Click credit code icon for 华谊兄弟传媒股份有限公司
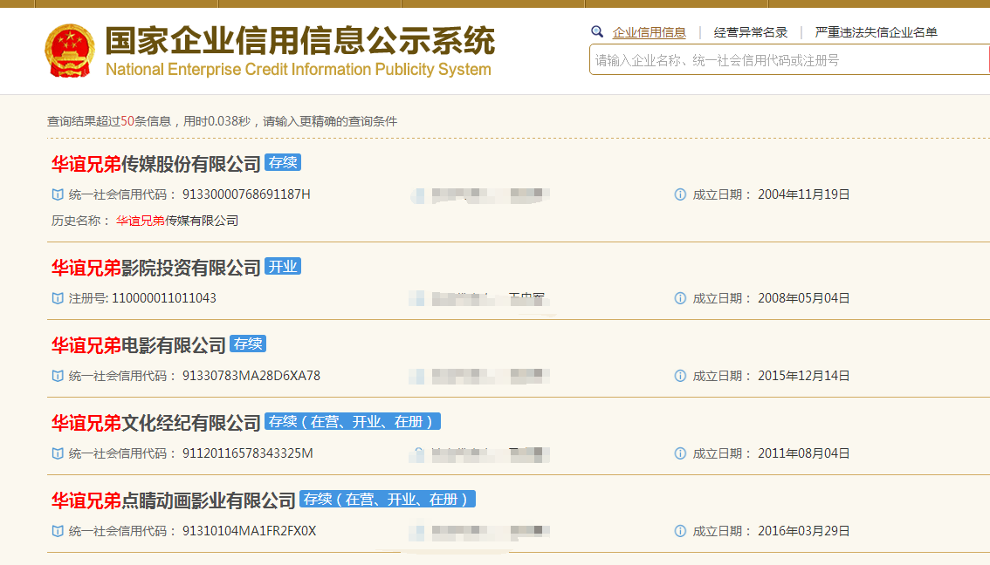 (58, 194)
